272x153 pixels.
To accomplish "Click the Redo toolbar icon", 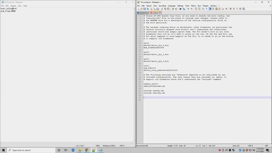I will [x=176, y=8].
